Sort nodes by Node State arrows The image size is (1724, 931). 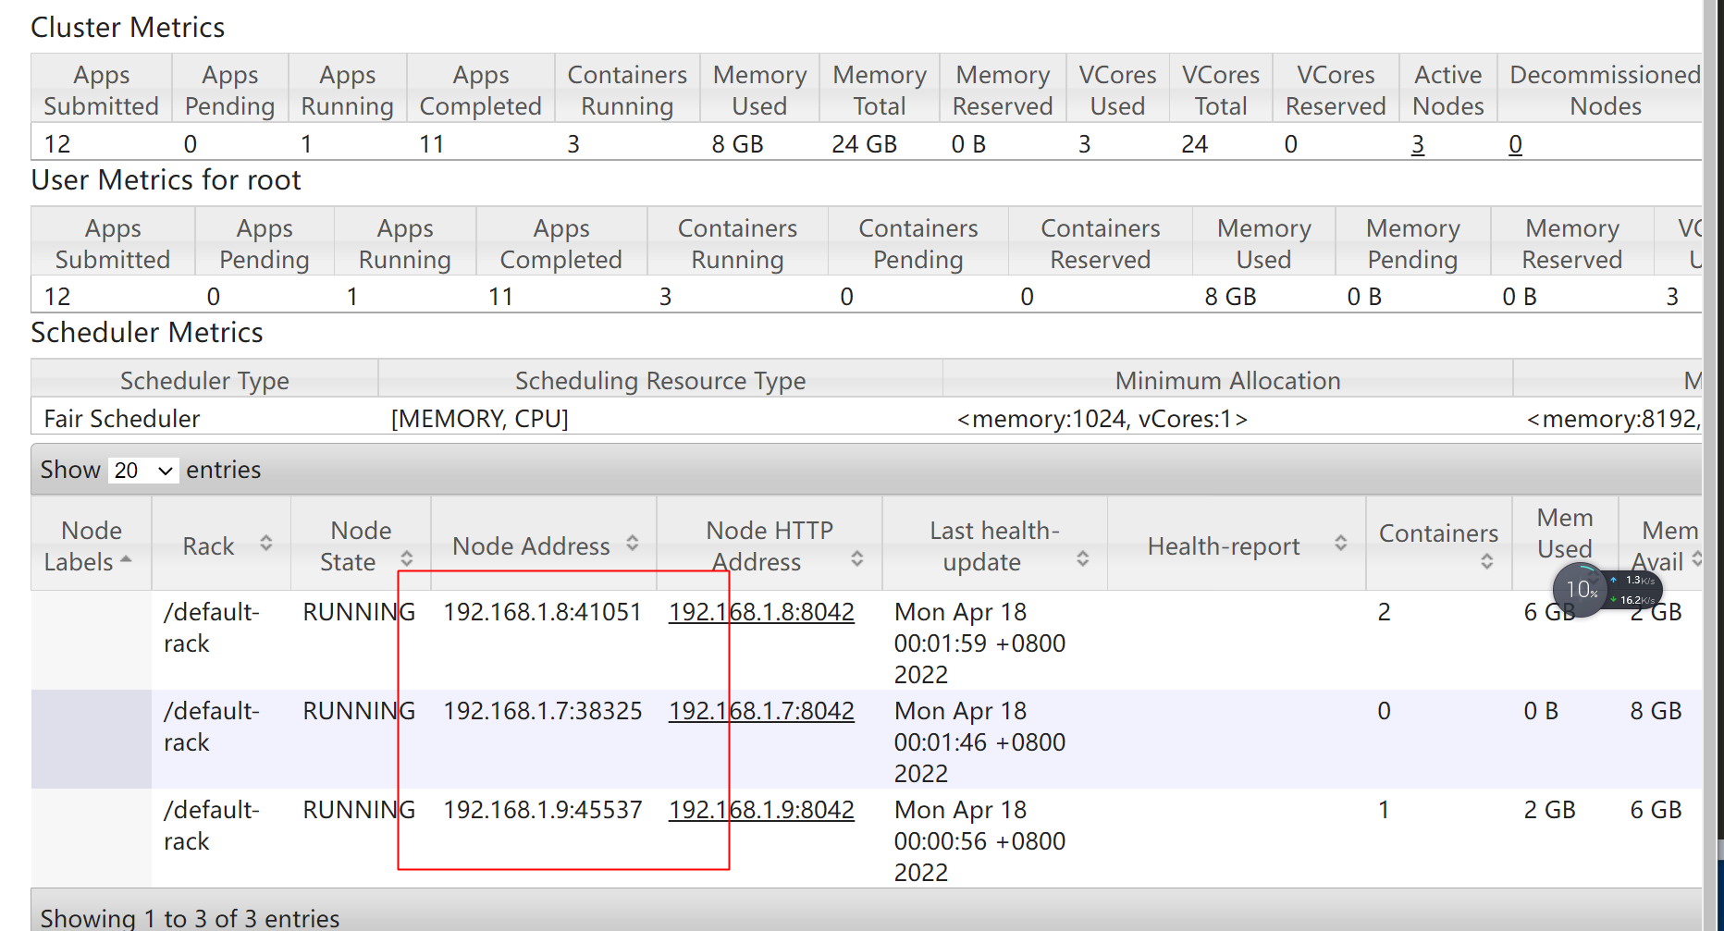coord(406,558)
